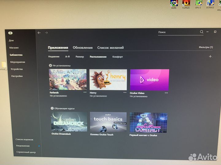Sort apps by Комфорт

(x=118, y=57)
